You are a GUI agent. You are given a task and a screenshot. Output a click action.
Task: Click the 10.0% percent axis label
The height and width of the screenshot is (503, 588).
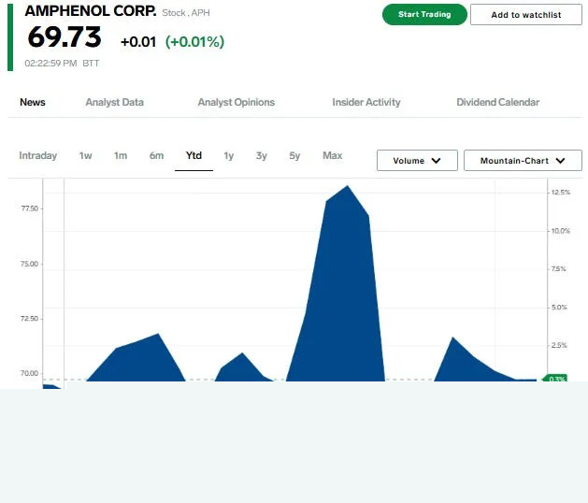(x=561, y=231)
